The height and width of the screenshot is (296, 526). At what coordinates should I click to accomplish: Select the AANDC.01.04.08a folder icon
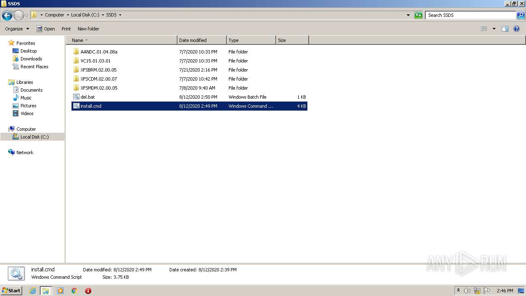tap(76, 52)
